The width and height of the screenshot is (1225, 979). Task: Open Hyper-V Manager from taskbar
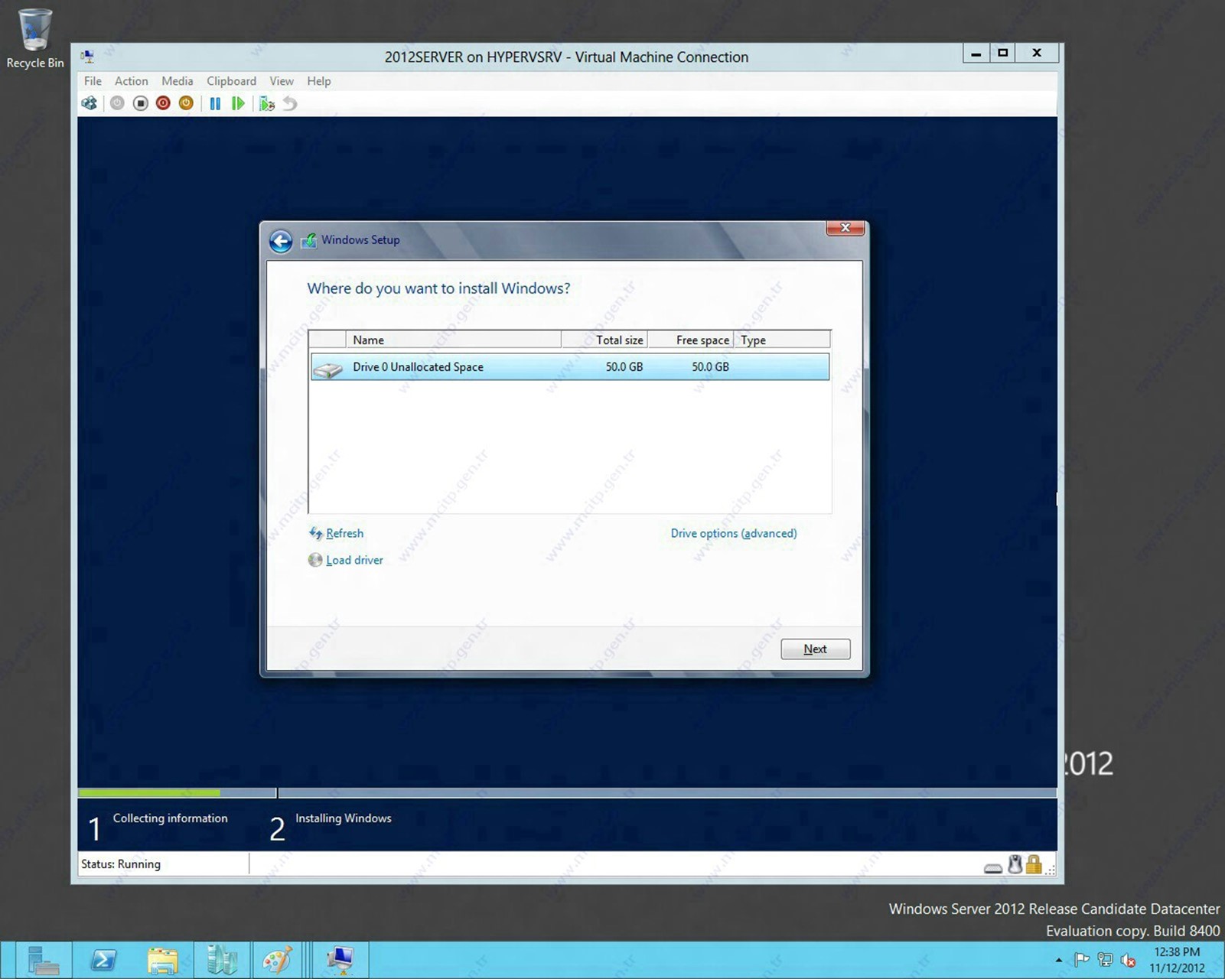222,961
